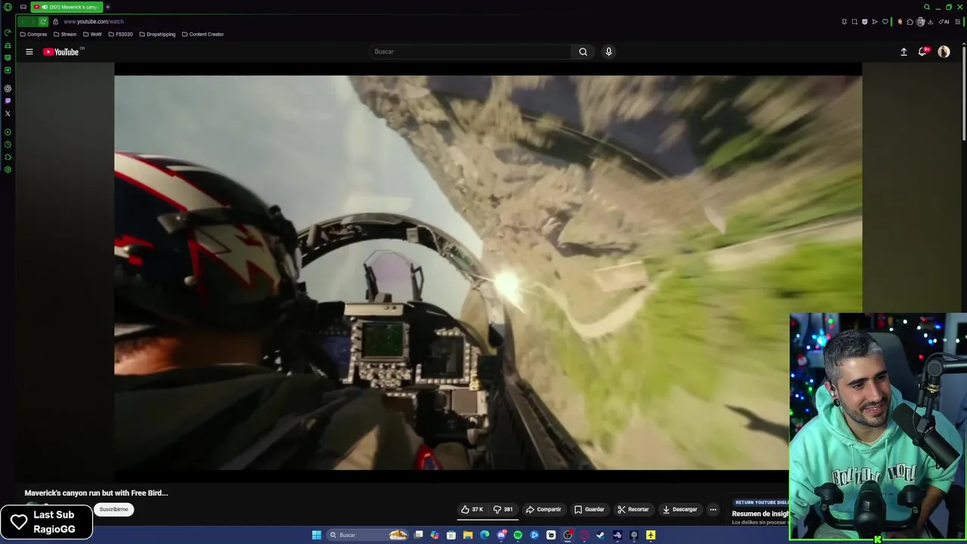Image resolution: width=967 pixels, height=544 pixels.
Task: Open the GX Control speedometer sidebar icon
Action: pos(8,32)
